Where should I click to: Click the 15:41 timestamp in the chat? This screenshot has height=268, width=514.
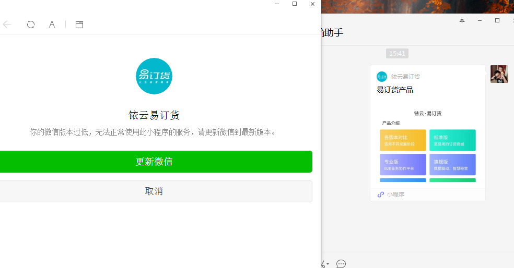(397, 54)
